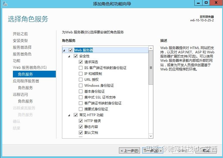Image resolution: width=223 pixels, height=158 pixels.
Task: Uncheck the 请求筛选 checkbox
Action: [81, 62]
